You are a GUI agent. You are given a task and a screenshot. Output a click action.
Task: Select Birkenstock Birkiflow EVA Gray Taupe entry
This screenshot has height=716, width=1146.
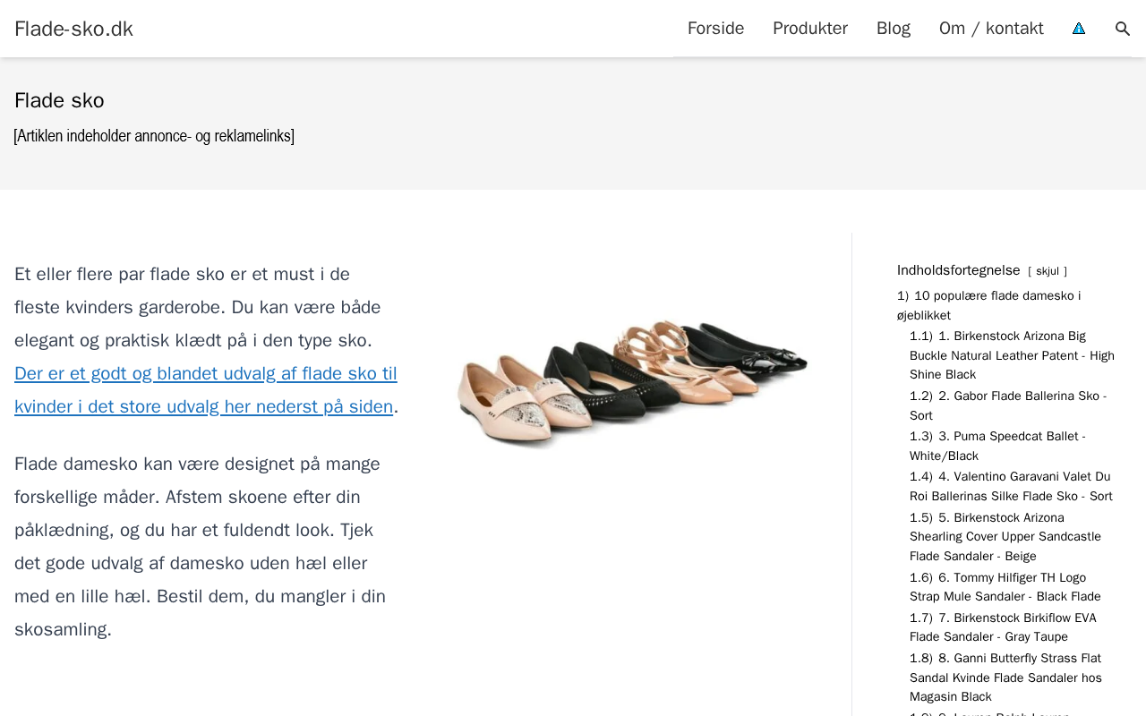[x=1003, y=627]
